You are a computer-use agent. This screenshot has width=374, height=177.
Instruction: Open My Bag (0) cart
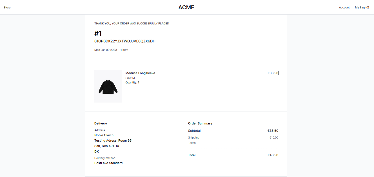tap(362, 8)
